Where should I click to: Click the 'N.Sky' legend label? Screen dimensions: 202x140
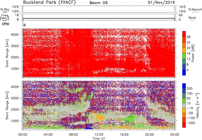point(5,9)
